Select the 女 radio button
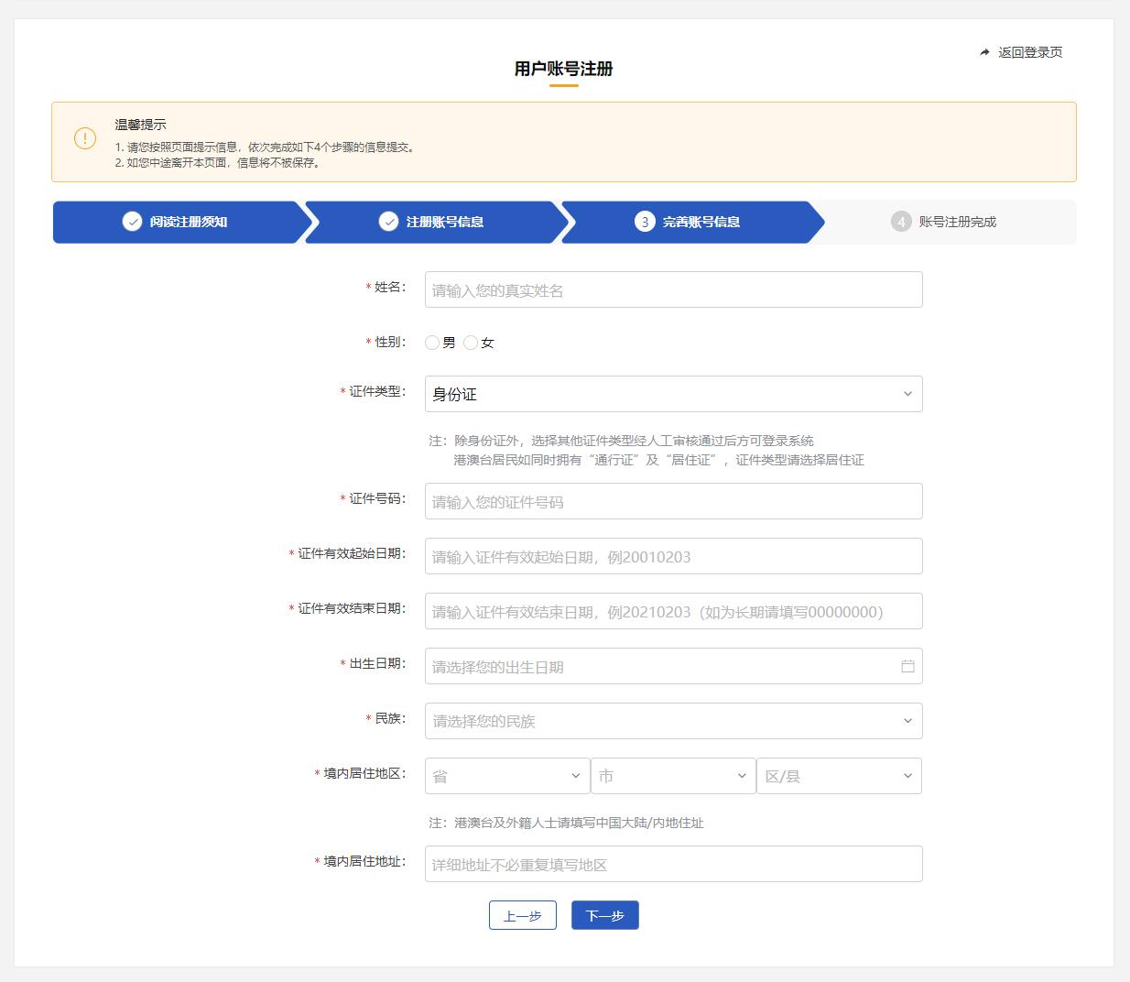Screen dimensions: 1130x982 point(471,343)
